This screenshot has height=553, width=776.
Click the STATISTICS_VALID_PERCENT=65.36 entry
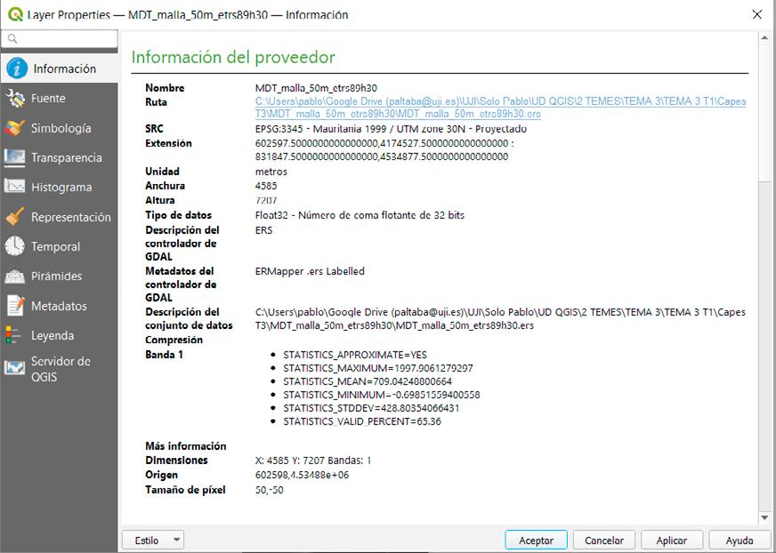tap(362, 421)
